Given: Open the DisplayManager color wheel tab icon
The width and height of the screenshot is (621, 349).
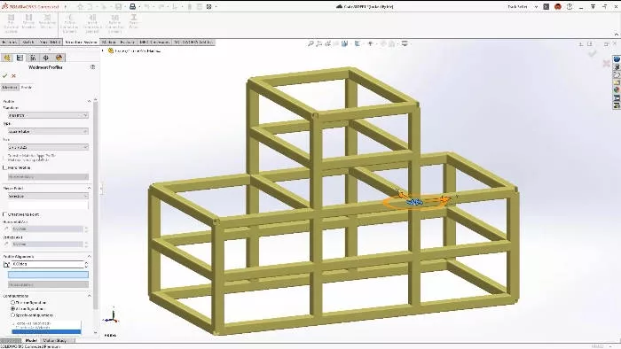Looking at the screenshot, I should (59, 58).
